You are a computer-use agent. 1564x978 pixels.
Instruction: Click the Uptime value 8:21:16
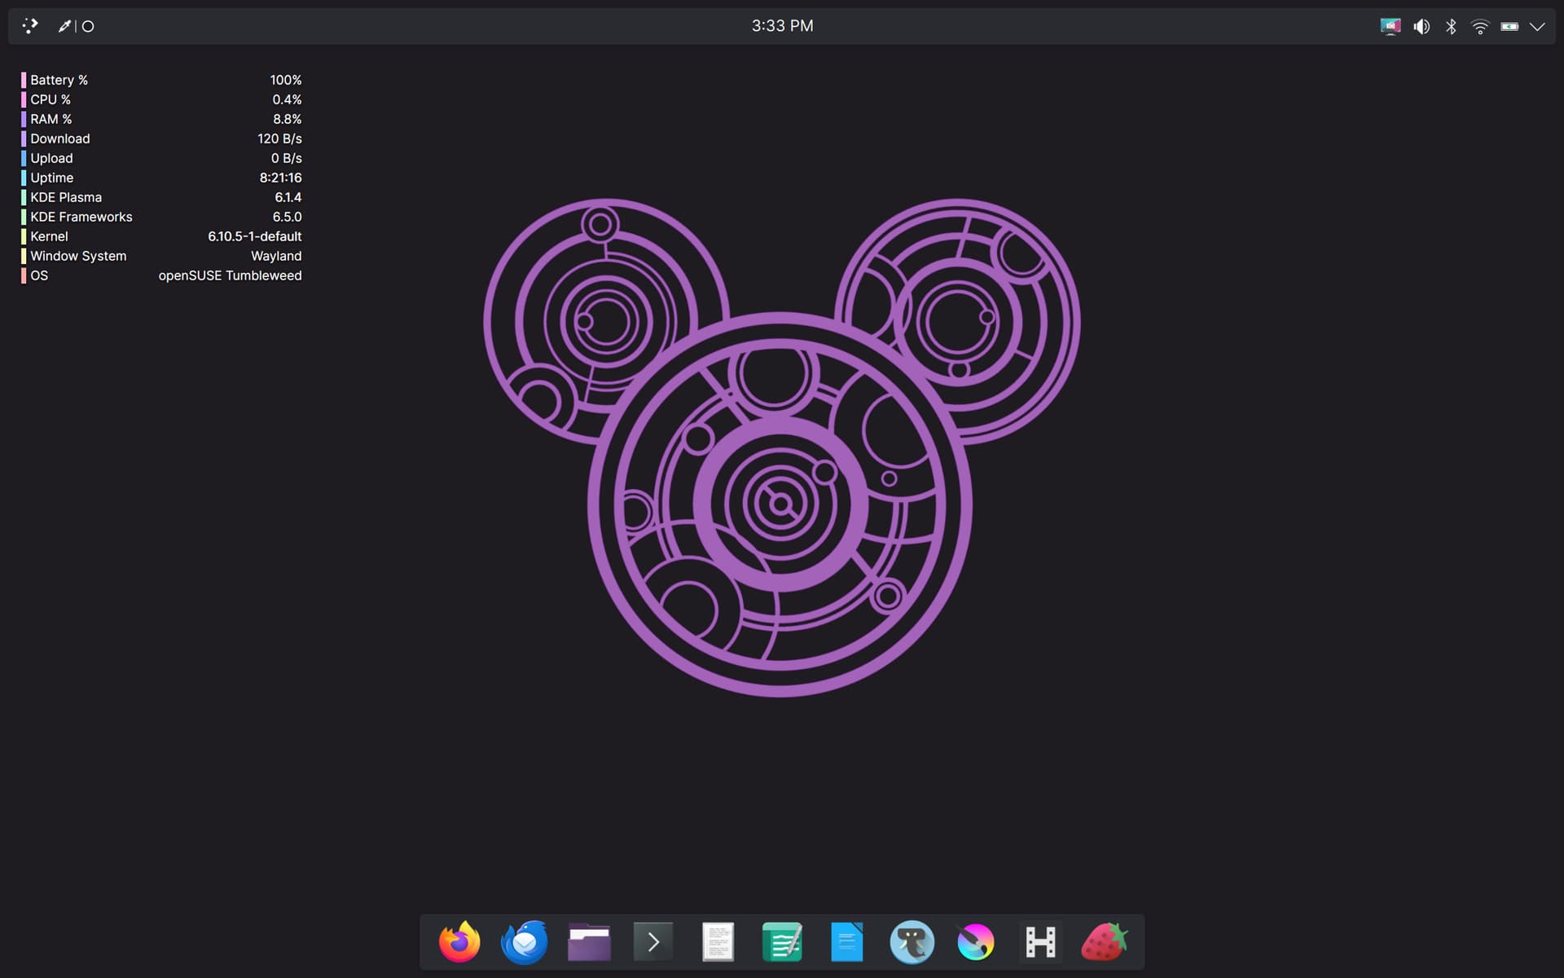280,178
